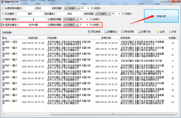Click end time 2021-03-22 08:57:58
Viewport: 181px width, 118px height.
coord(106,90)
